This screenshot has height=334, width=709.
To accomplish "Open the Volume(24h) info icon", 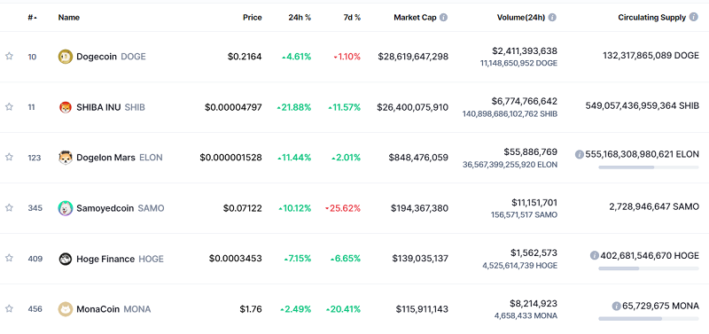I will pyautogui.click(x=552, y=18).
